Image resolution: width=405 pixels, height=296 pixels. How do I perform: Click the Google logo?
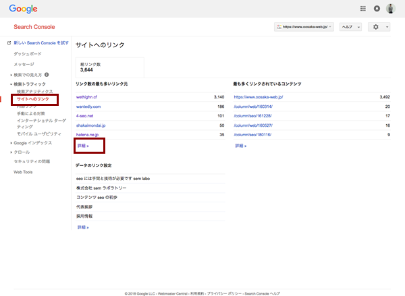click(x=22, y=9)
